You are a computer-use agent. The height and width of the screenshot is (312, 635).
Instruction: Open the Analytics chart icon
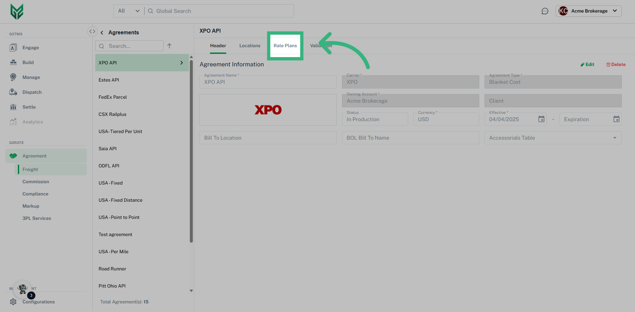(x=13, y=121)
